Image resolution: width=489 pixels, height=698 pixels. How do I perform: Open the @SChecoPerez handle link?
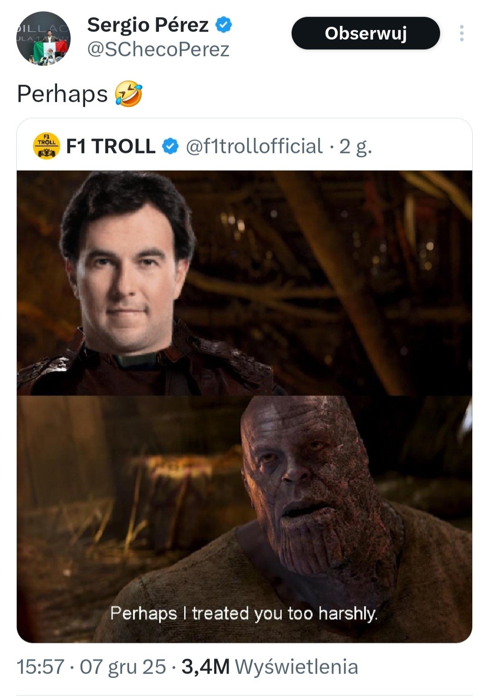click(158, 49)
